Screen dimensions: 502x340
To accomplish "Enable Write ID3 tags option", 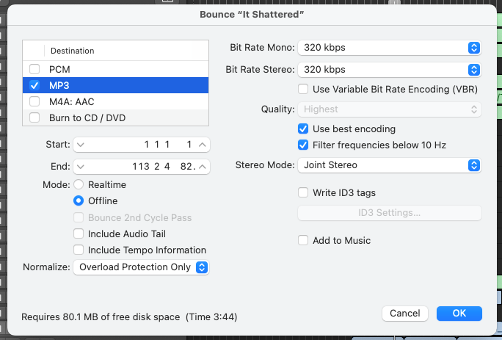I will pyautogui.click(x=303, y=193).
